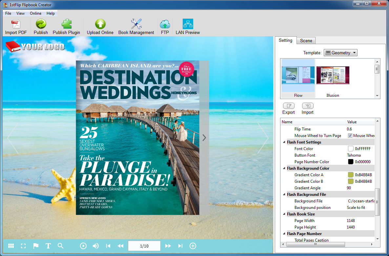This screenshot has height=256, width=389.
Task: Start LAN Preview
Action: [x=188, y=25]
